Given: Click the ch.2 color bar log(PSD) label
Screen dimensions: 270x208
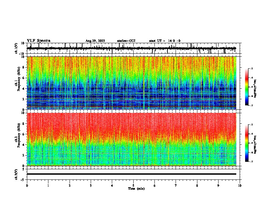Looking at the screenshot, I should tap(255, 144).
